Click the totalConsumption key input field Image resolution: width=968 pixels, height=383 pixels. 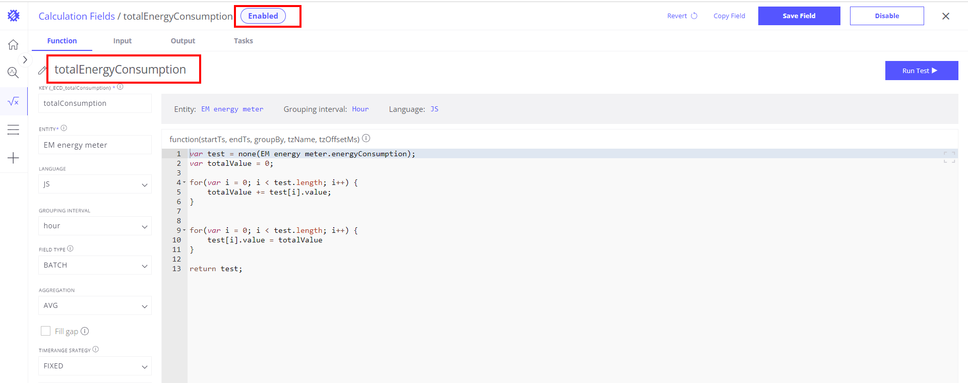pyautogui.click(x=95, y=103)
